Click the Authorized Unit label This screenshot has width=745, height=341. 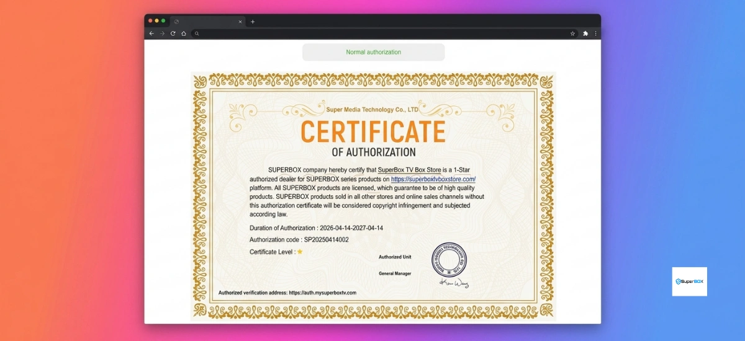[395, 257]
